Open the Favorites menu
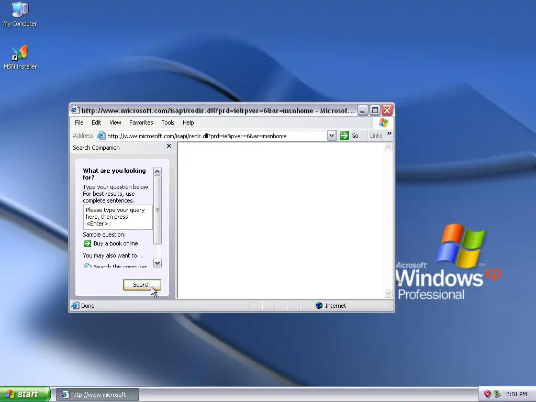The width and height of the screenshot is (536, 402). 141,122
